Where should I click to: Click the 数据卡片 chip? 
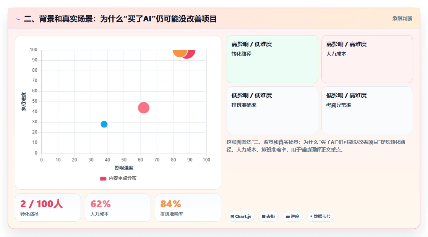coord(320,216)
